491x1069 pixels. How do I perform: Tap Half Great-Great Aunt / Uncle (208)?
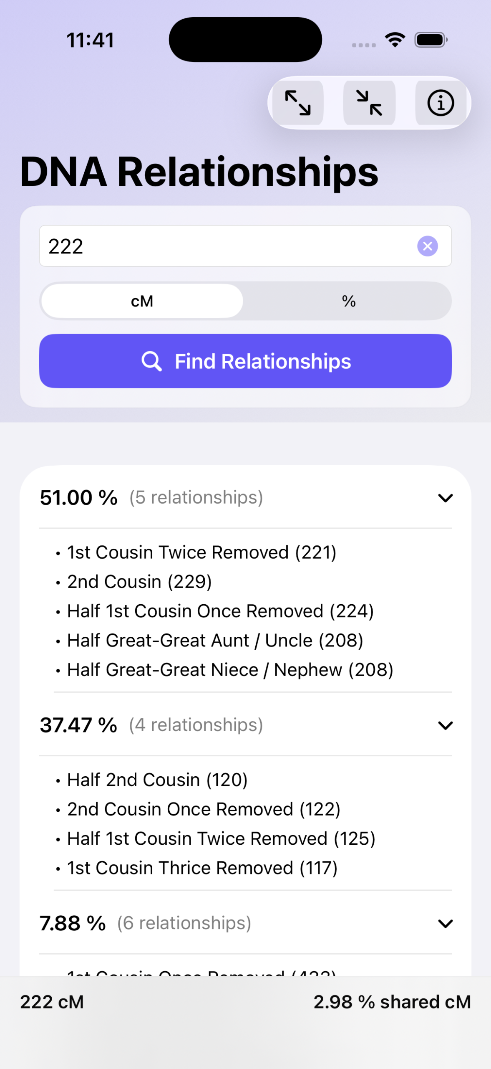[x=215, y=640]
